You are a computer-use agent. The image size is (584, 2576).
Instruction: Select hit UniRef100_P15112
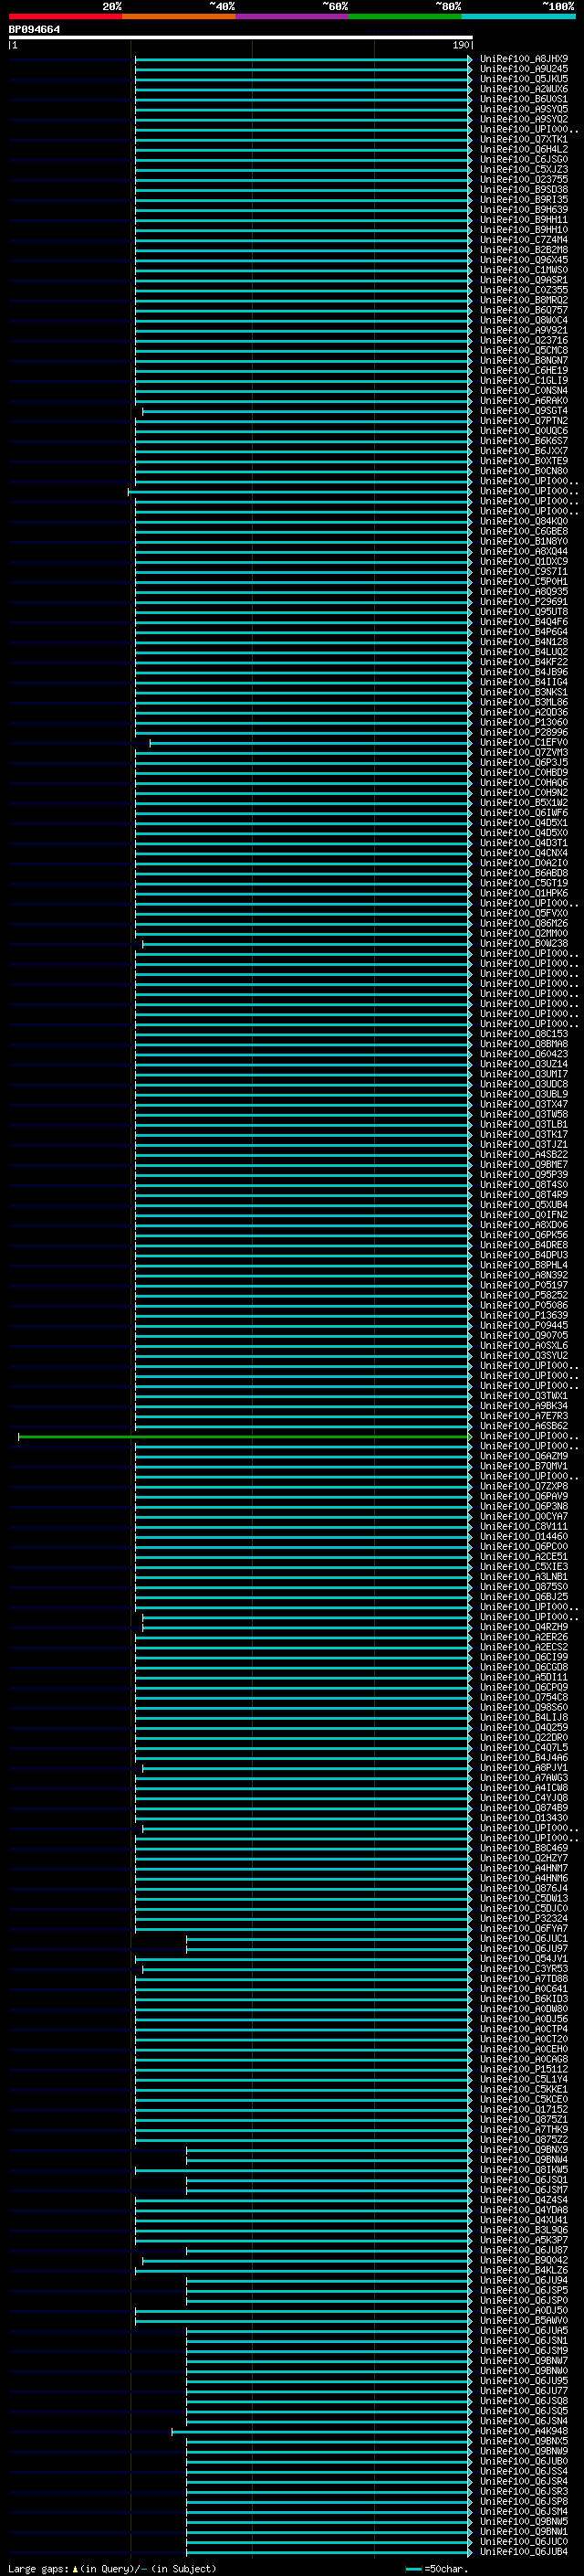click(x=524, y=2070)
